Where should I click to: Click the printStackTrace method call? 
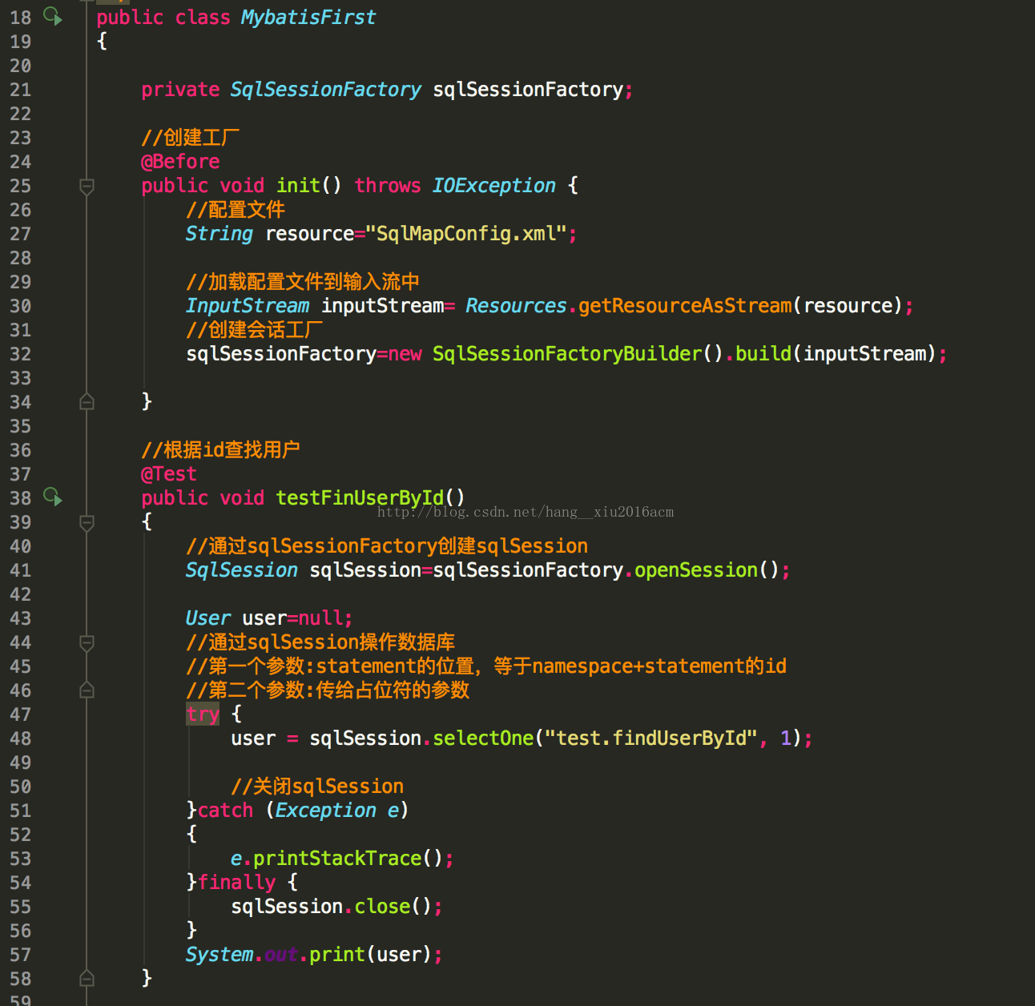pyautogui.click(x=337, y=859)
